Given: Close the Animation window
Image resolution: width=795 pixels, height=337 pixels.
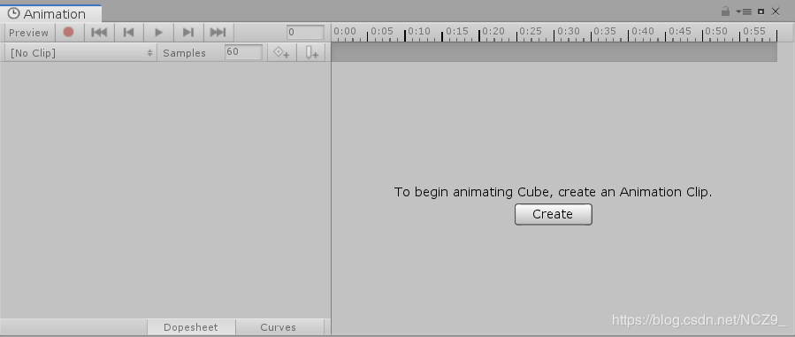Looking at the screenshot, I should 776,11.
